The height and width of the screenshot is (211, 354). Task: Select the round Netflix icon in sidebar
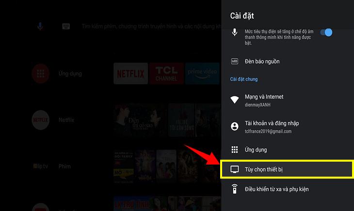[41, 120]
